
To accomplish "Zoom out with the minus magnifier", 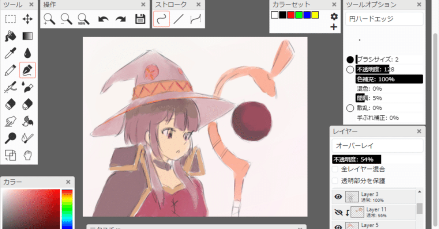I will [67, 19].
